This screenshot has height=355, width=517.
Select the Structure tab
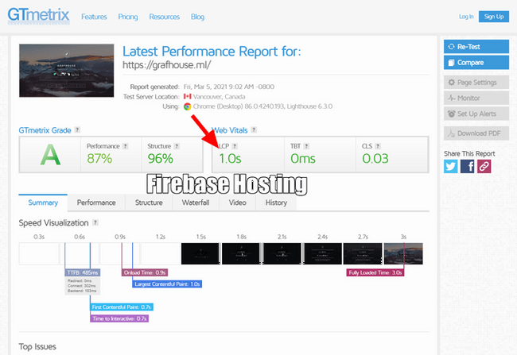(149, 203)
